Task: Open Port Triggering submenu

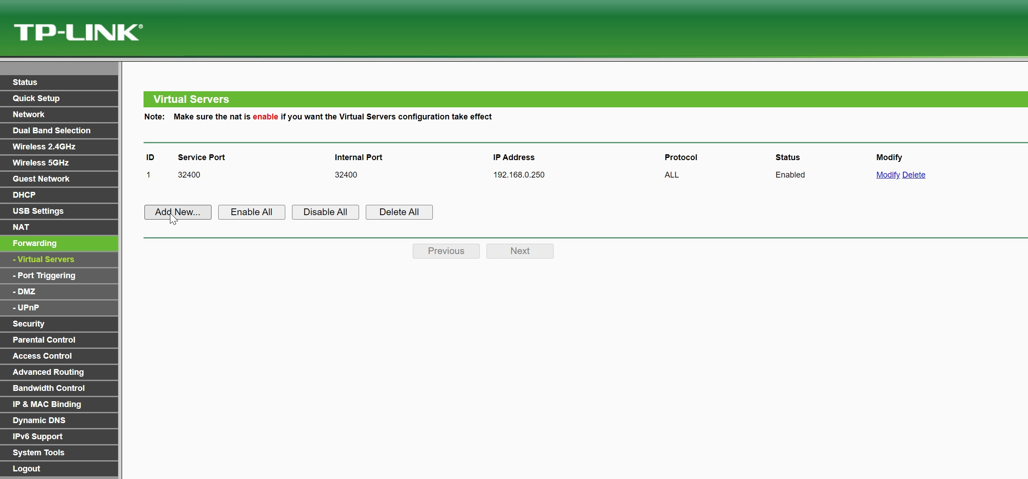Action: click(x=59, y=276)
